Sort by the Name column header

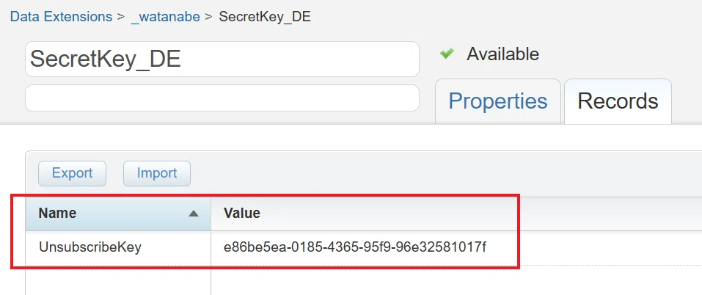click(x=118, y=213)
